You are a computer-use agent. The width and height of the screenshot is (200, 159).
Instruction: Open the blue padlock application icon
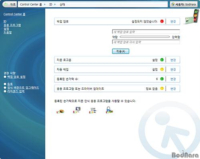[x=109, y=110]
